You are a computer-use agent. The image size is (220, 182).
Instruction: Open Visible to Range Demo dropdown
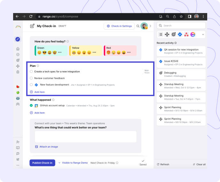pos(73,163)
